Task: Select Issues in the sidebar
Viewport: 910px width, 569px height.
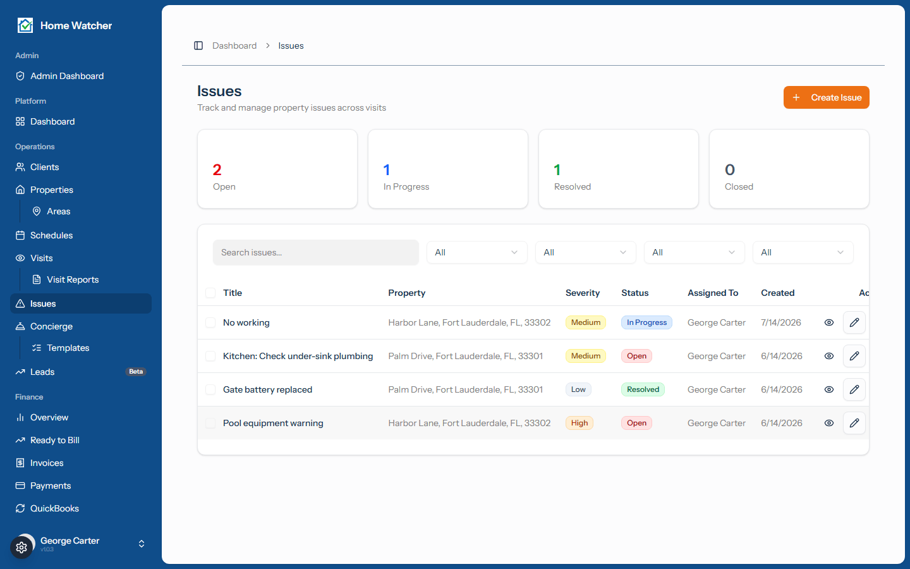Action: [81, 303]
